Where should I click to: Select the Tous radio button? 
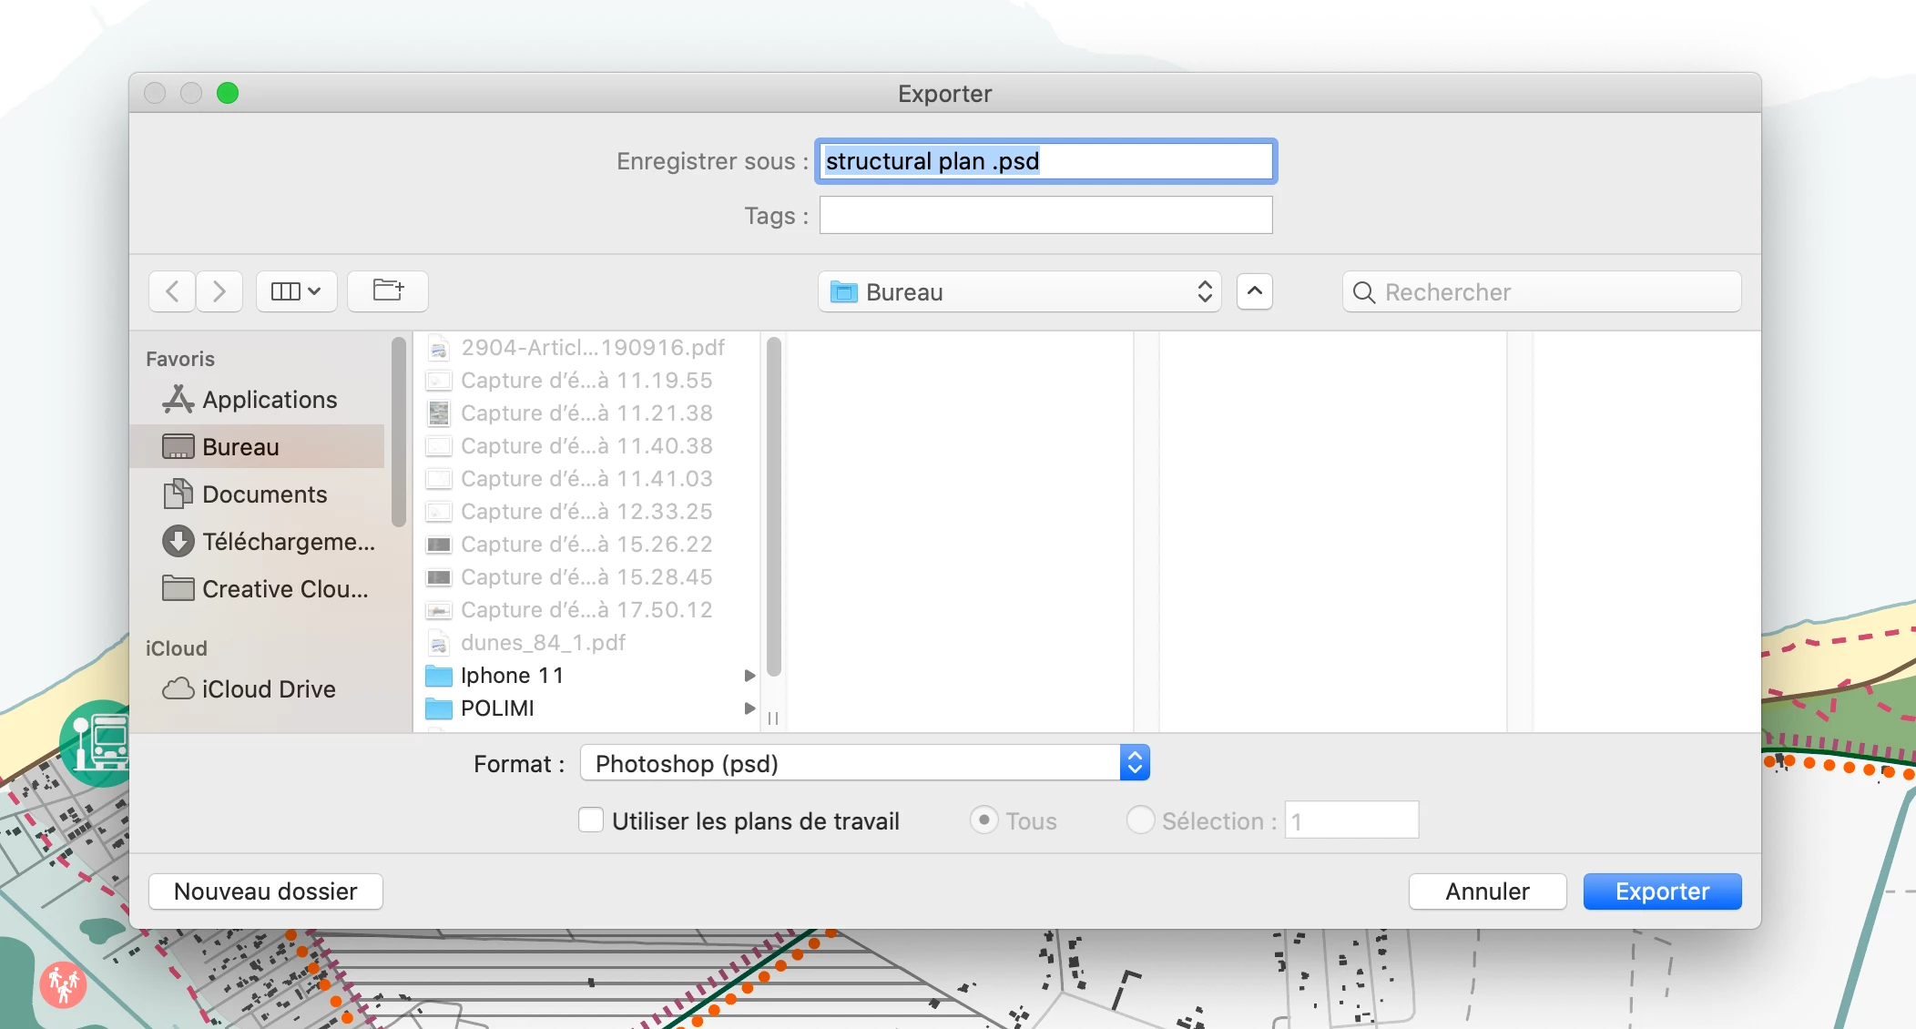point(983,820)
